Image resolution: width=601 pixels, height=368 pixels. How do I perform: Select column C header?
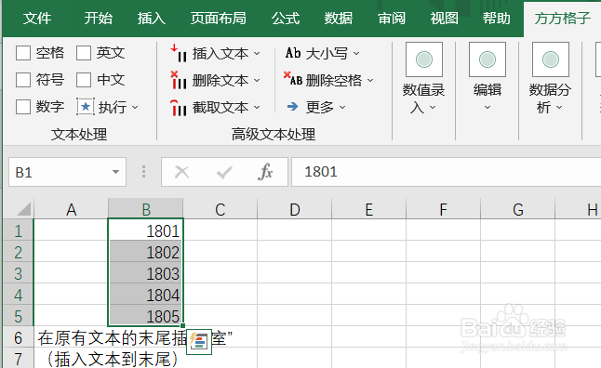click(x=220, y=209)
